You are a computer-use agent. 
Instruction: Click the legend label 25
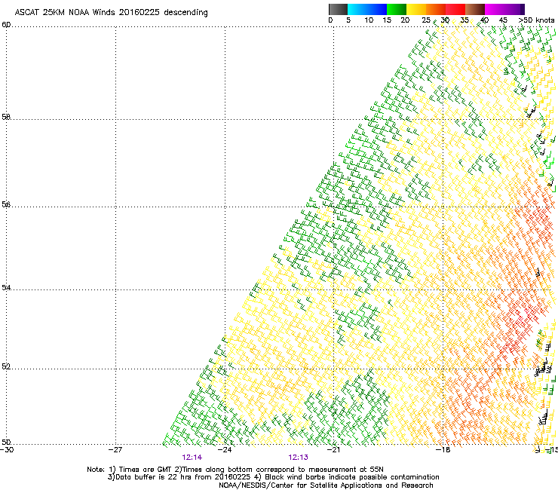[x=426, y=20]
